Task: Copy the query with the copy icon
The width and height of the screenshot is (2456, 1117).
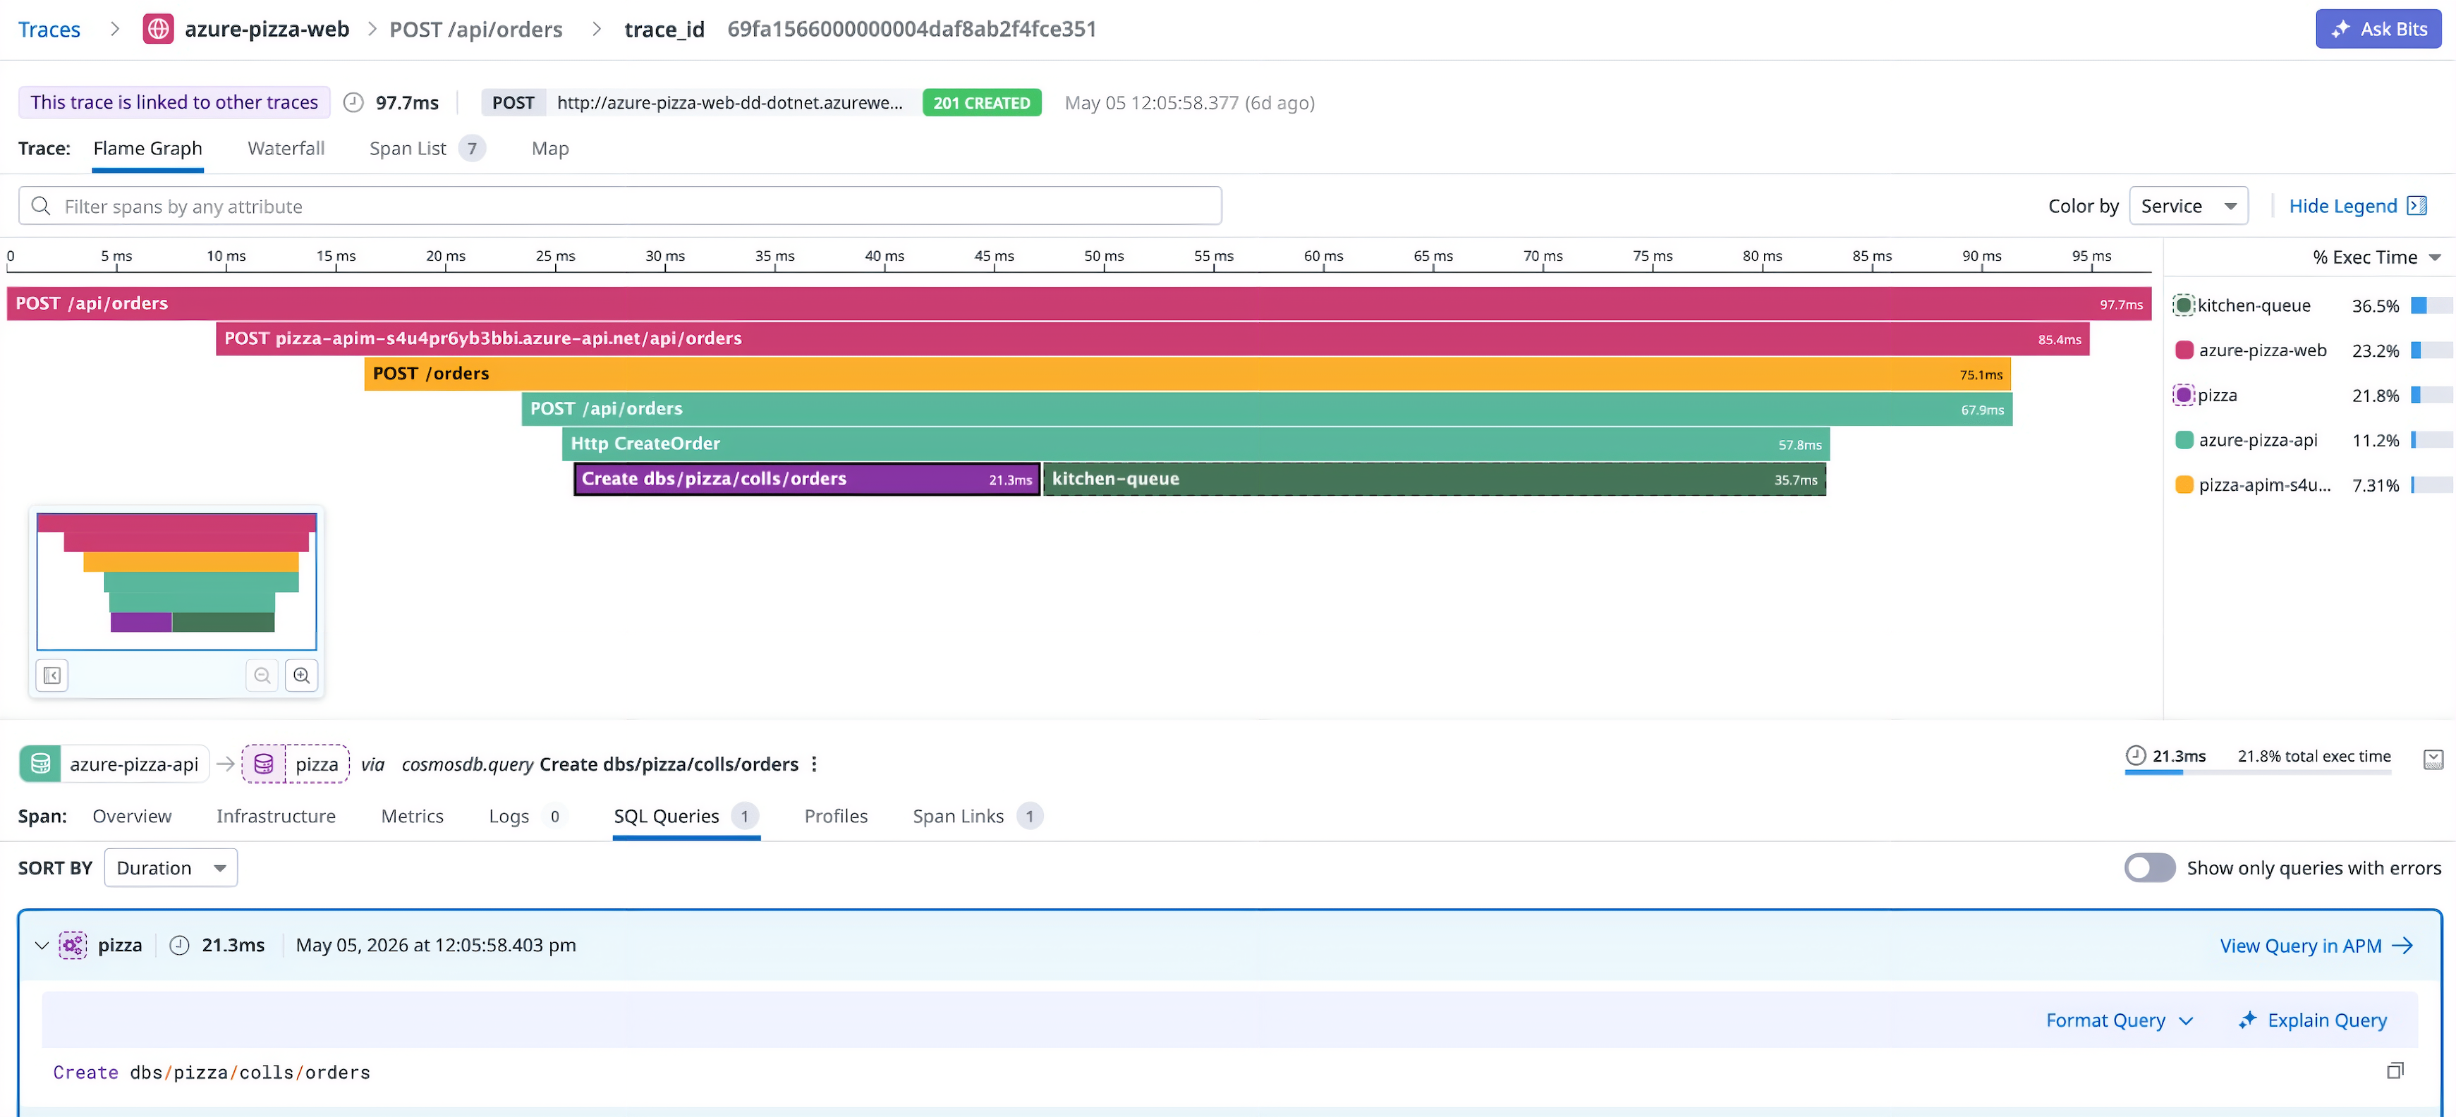Action: pos(2395,1070)
